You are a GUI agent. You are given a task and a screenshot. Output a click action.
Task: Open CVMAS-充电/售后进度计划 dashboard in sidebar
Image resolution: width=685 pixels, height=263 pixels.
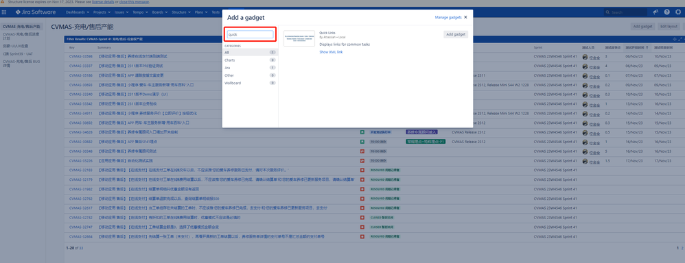(x=21, y=36)
